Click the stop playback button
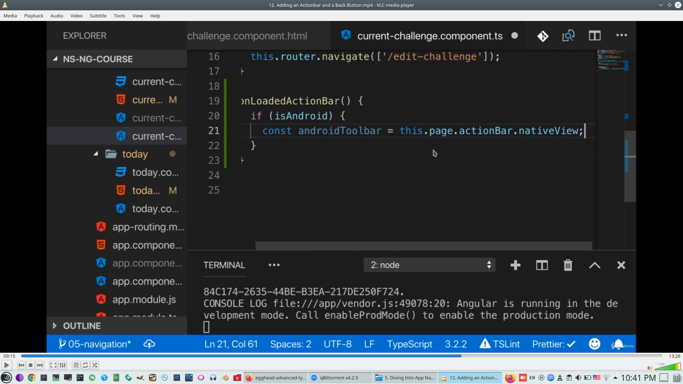The width and height of the screenshot is (683, 384). click(x=31, y=365)
